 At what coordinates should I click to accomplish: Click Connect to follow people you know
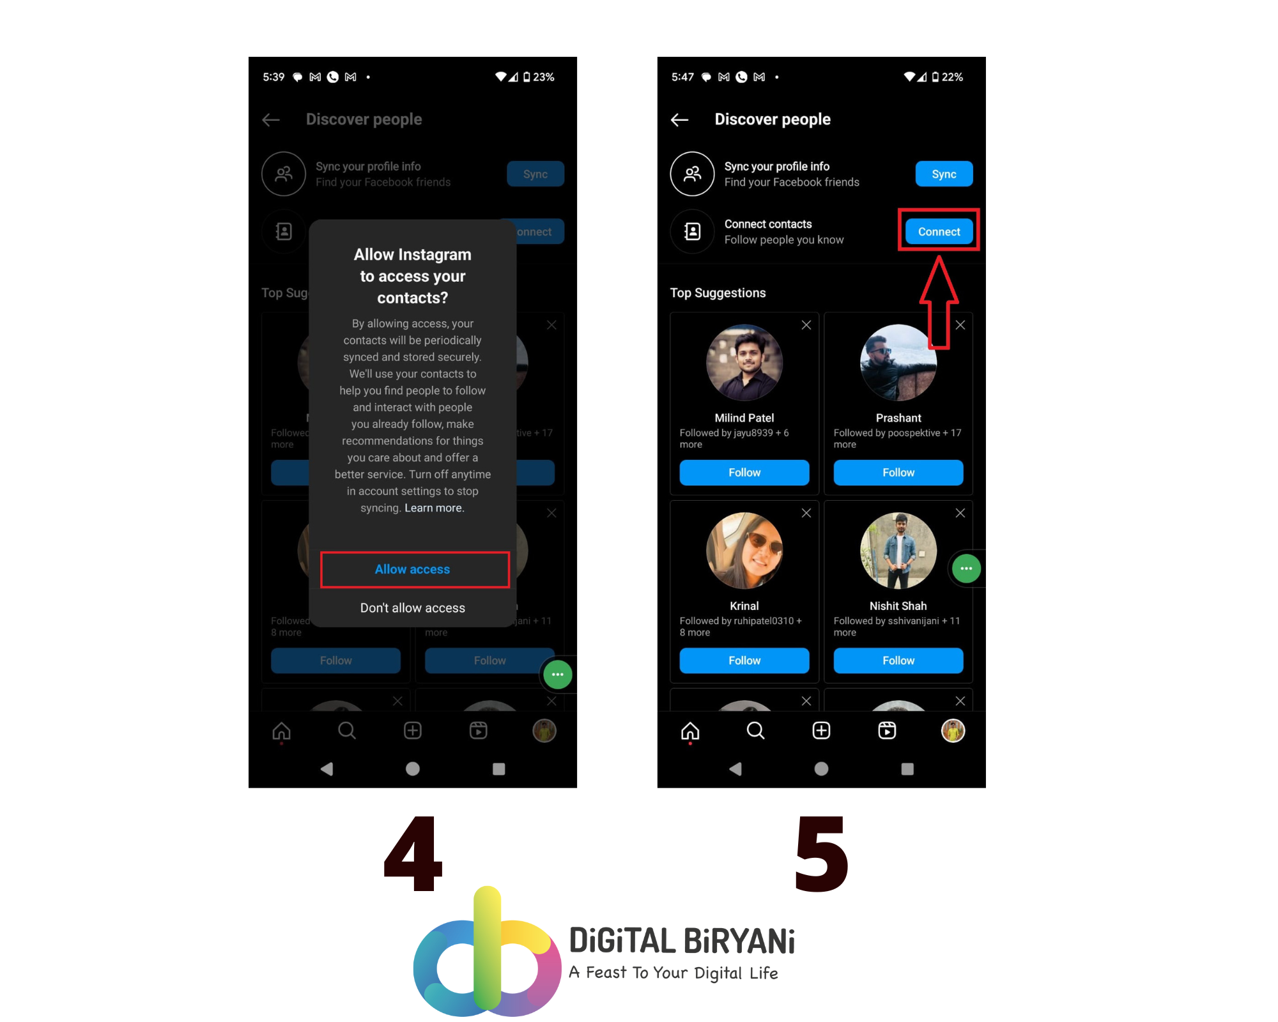click(x=938, y=231)
